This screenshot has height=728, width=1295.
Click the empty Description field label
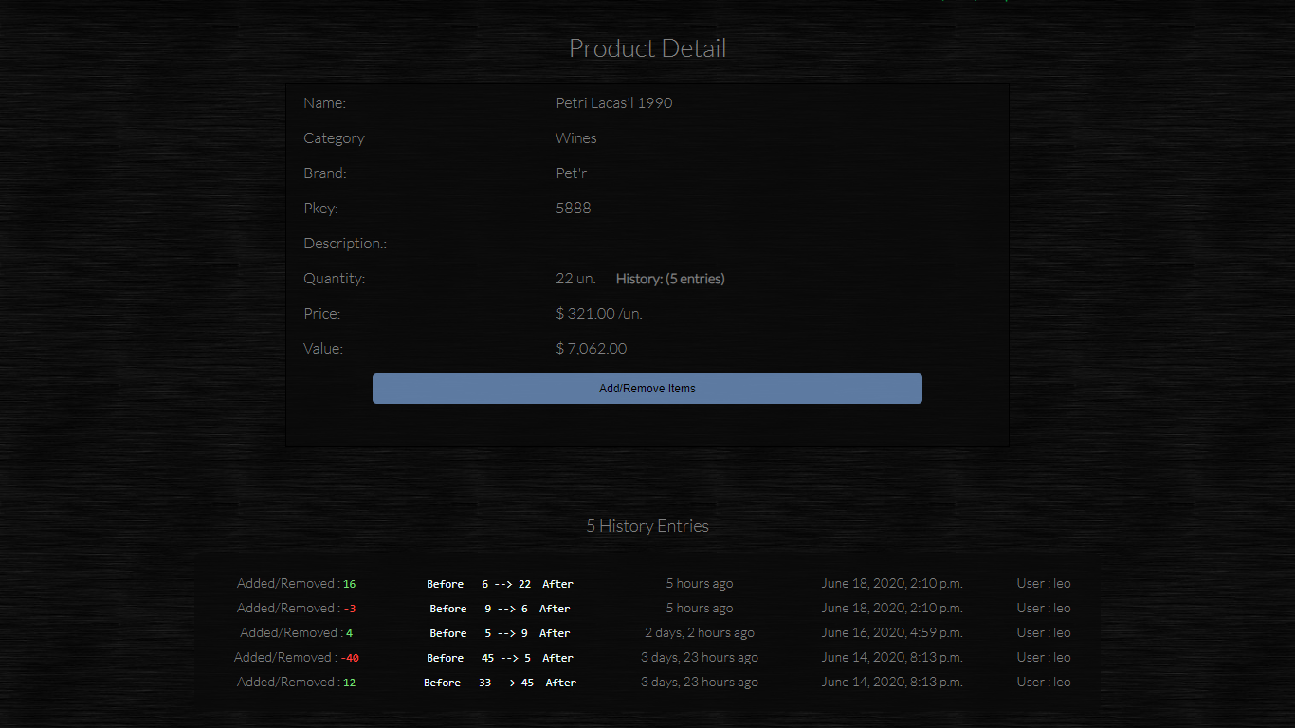345,244
